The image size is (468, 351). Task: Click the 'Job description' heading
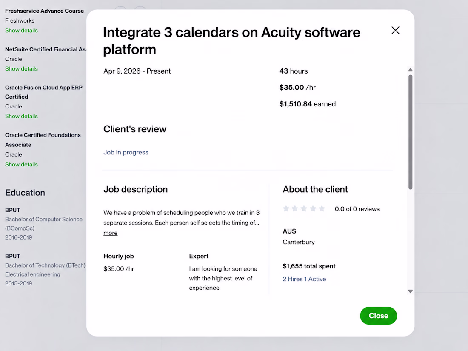(x=135, y=189)
